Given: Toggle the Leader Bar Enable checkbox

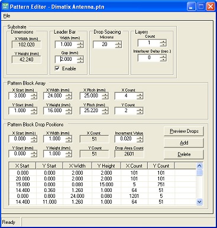Looking at the screenshot, I should pos(57,69).
